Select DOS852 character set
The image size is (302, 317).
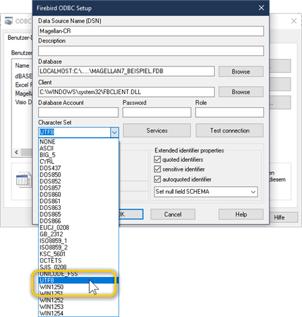click(79, 182)
